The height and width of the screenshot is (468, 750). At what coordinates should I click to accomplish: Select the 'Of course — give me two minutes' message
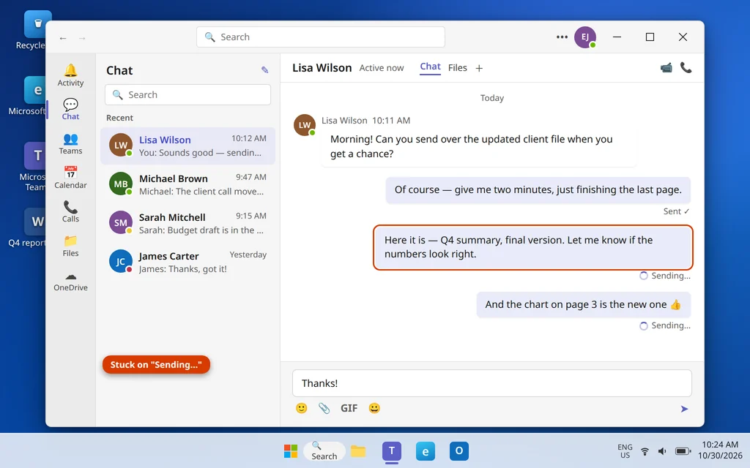[538, 190]
